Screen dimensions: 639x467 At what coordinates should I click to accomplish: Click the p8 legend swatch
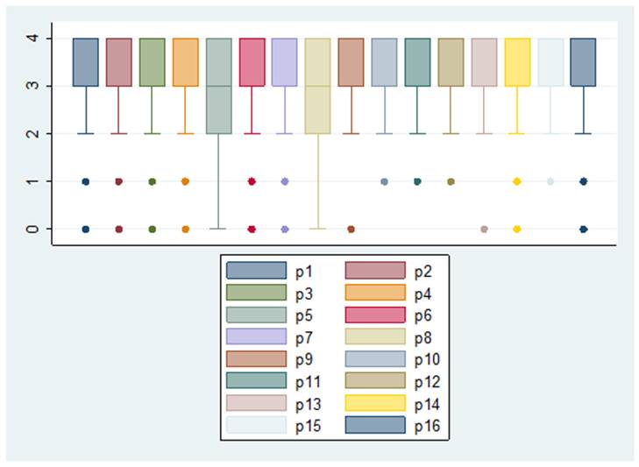[375, 336]
